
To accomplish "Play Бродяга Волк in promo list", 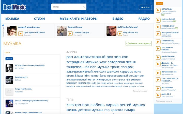I will coord(158,42).
